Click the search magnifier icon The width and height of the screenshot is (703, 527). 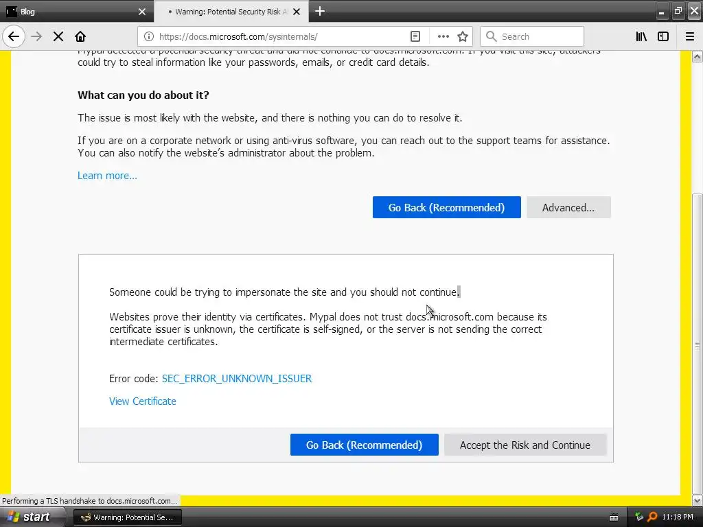click(492, 36)
